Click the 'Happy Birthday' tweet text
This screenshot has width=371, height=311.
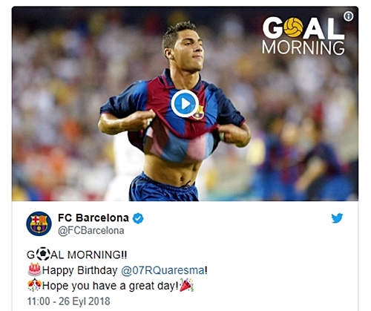(x=79, y=270)
